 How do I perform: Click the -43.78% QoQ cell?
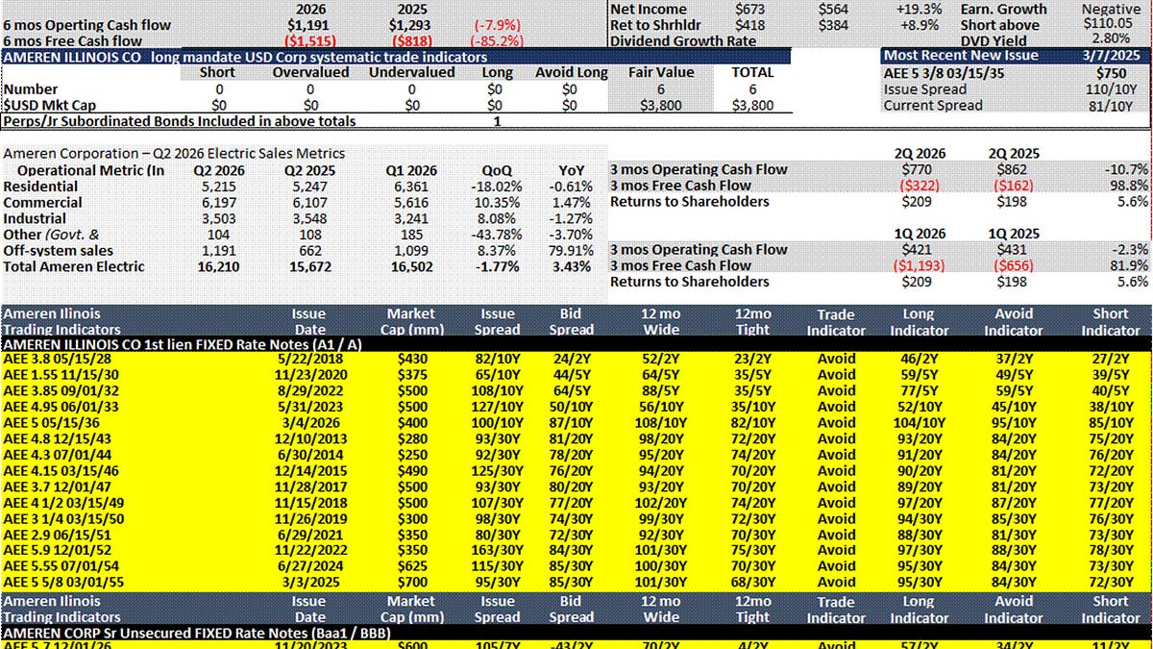tap(495, 235)
